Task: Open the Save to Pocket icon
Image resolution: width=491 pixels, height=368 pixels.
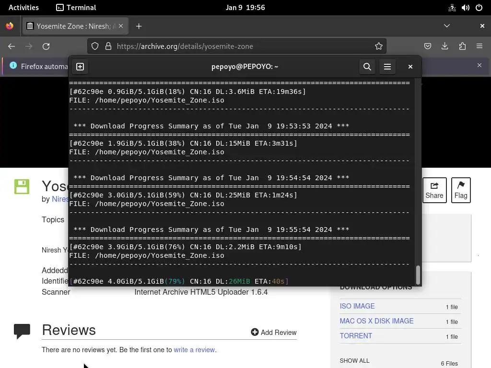Action: coord(427,46)
